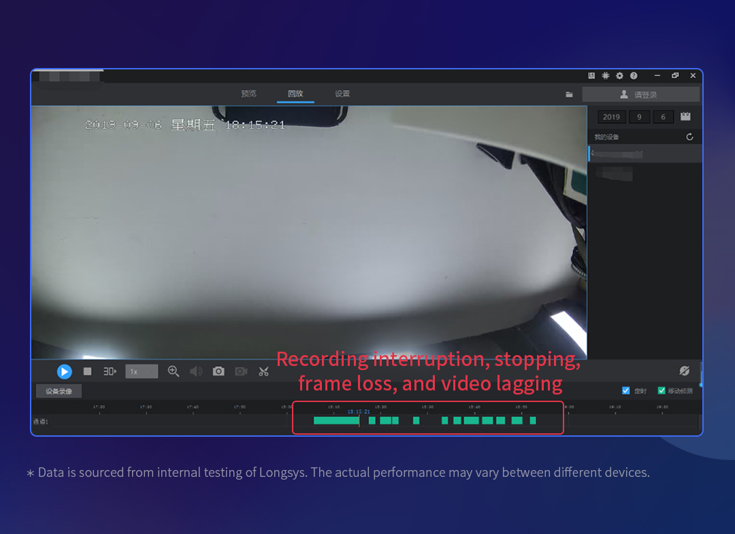Image resolution: width=735 pixels, height=534 pixels.
Task: Stop the video playback
Action: coord(87,371)
